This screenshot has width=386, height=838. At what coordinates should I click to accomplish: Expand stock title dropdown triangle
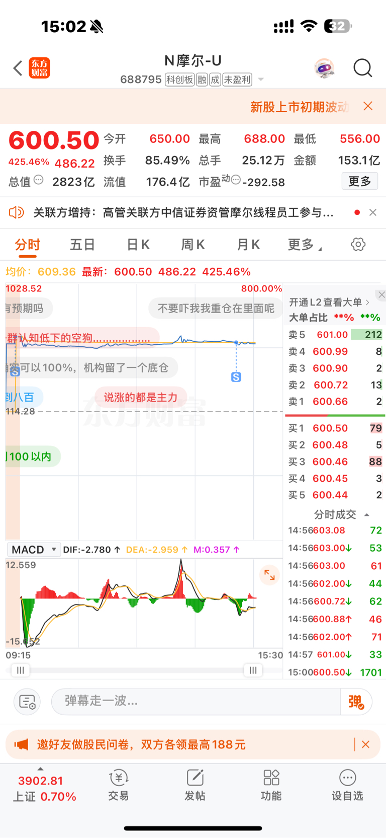[261, 80]
